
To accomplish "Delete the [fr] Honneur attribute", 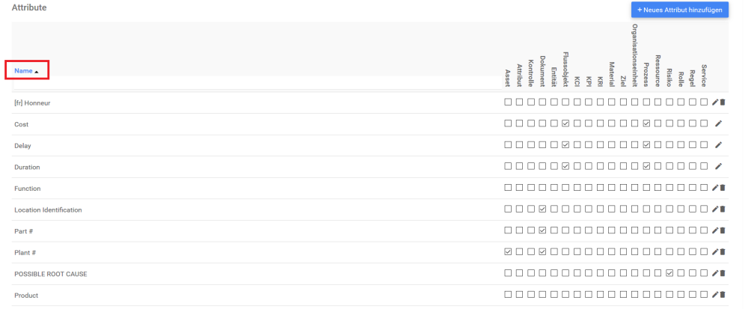I will [723, 103].
